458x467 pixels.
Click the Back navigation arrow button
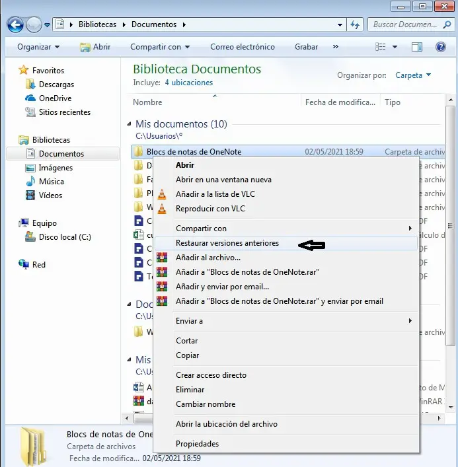15,24
